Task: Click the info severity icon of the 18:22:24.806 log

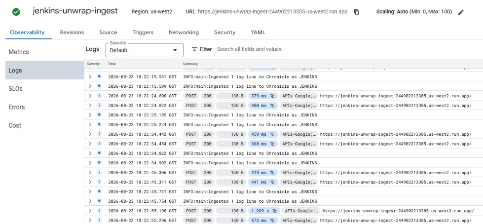Action: click(99, 96)
